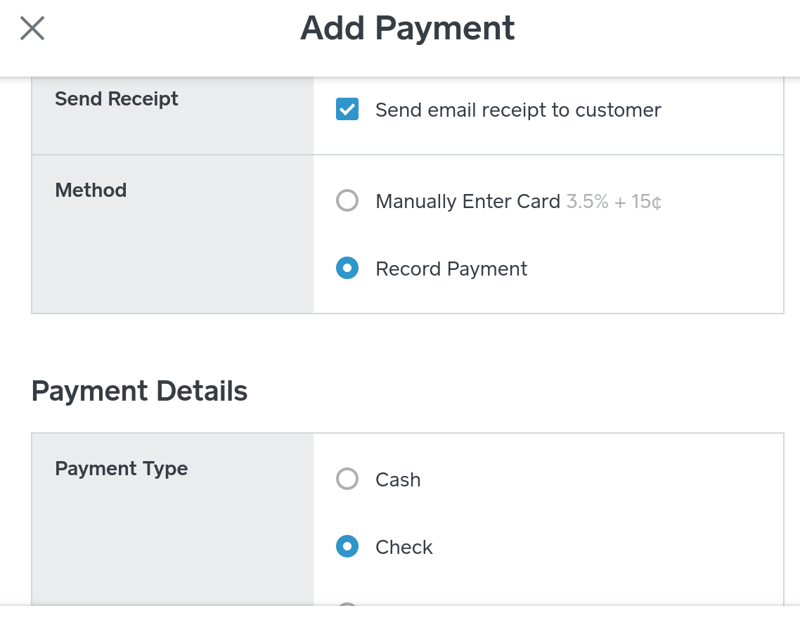This screenshot has width=800, height=620.
Task: Choose the Cash payment type radio
Action: click(347, 479)
